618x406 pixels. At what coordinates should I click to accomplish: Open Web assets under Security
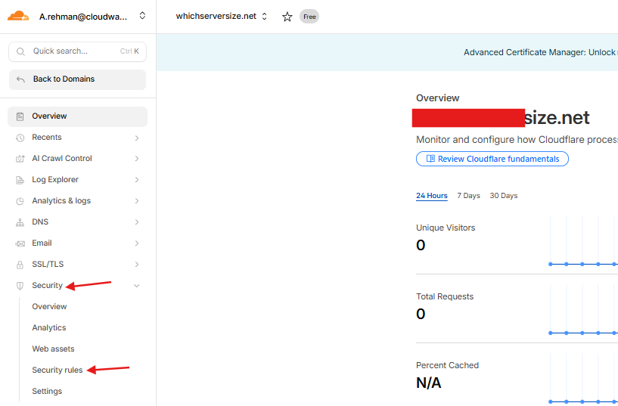tap(53, 349)
